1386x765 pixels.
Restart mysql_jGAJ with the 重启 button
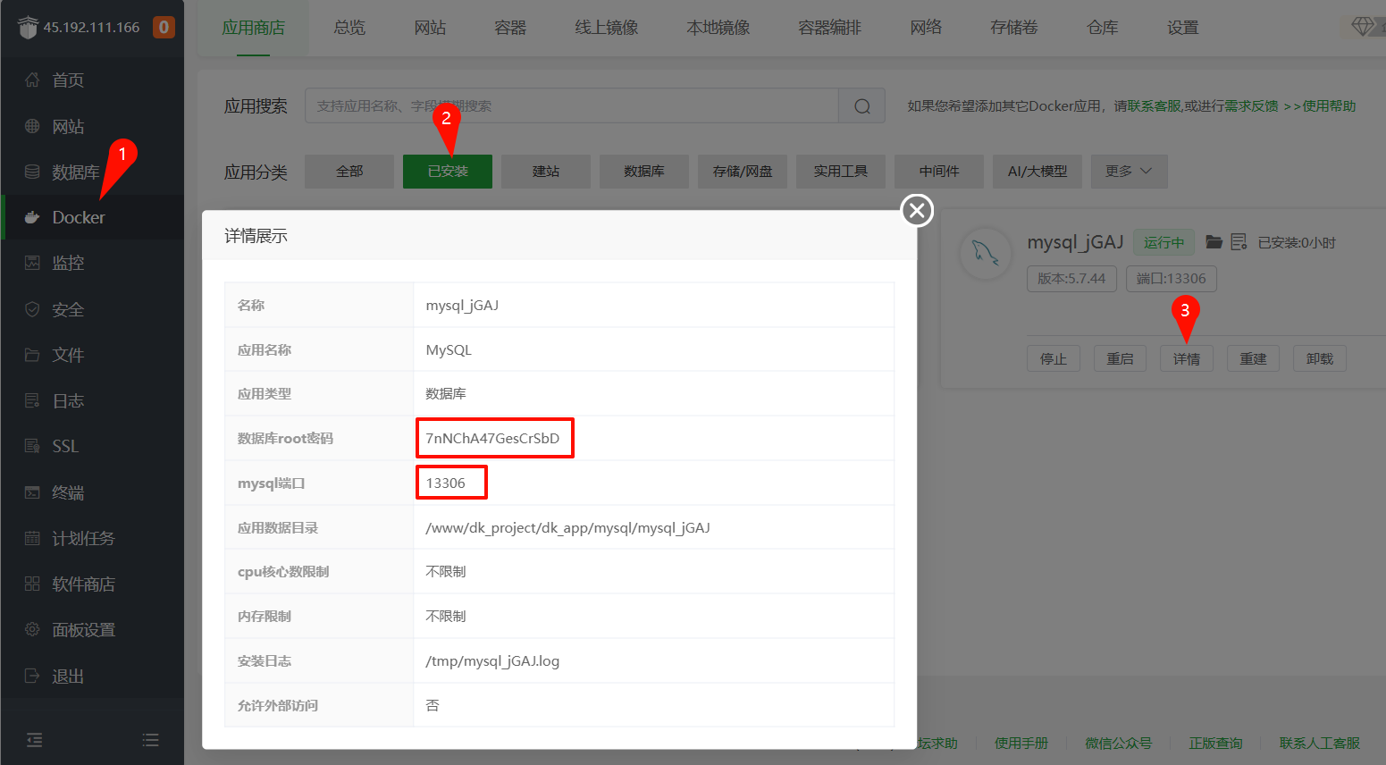click(1120, 357)
